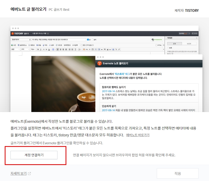Open the 일상다반사 category dropdown
The height and width of the screenshot is (181, 209).
click(x=21, y=40)
